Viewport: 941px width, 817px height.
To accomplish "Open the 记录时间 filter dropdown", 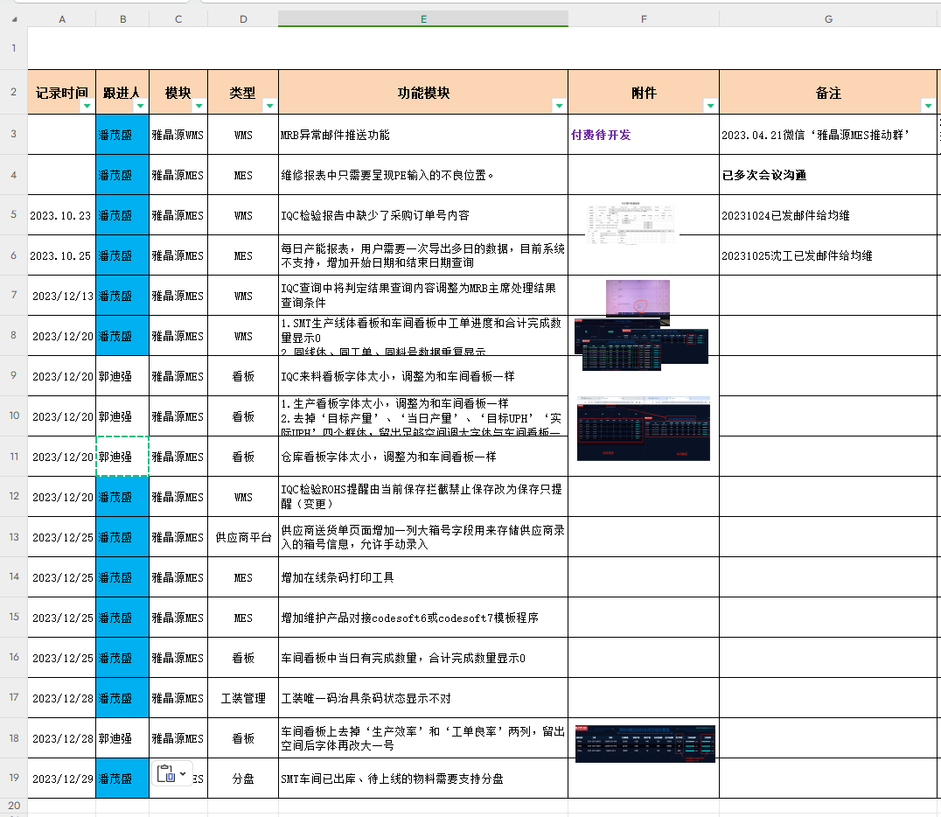I will [x=86, y=106].
